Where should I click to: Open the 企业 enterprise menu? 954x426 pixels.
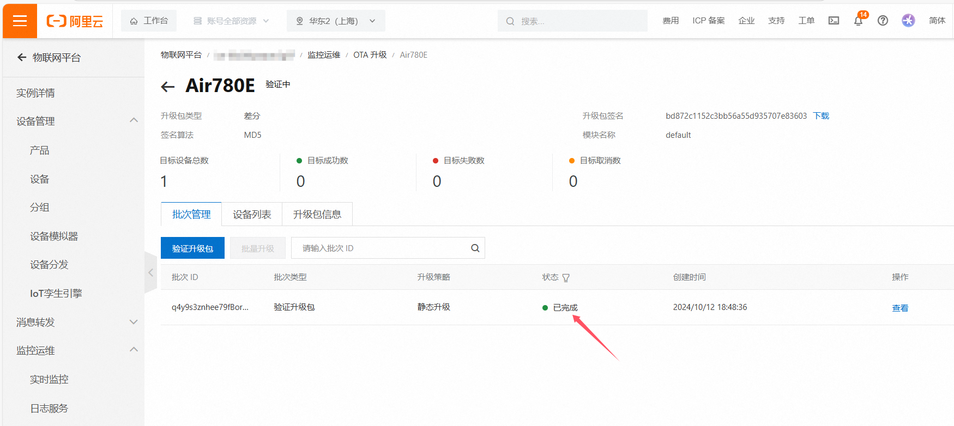[746, 21]
